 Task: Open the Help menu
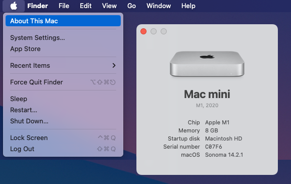[188, 6]
